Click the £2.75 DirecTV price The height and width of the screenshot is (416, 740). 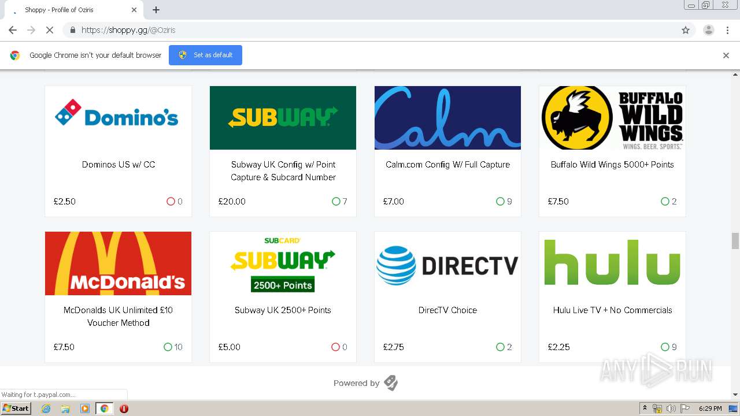point(394,347)
